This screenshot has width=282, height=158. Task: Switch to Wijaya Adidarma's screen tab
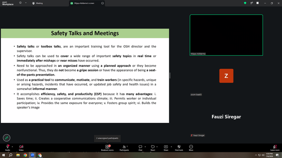point(84,3)
